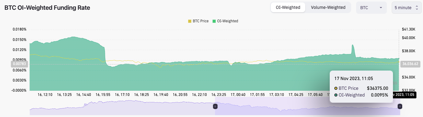Click the 17, 03:10 time axis label

tap(277, 95)
